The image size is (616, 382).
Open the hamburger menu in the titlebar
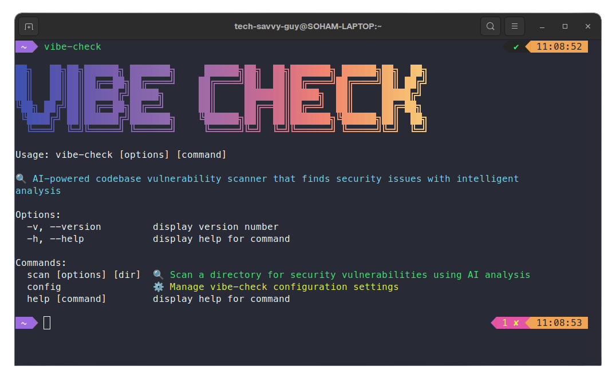tap(514, 26)
